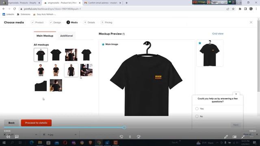Open the video player volume control
This screenshot has height=146, width=260.
pos(8,137)
